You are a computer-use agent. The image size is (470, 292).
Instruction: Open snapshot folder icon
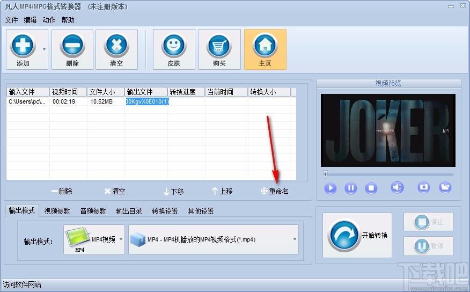click(x=445, y=187)
